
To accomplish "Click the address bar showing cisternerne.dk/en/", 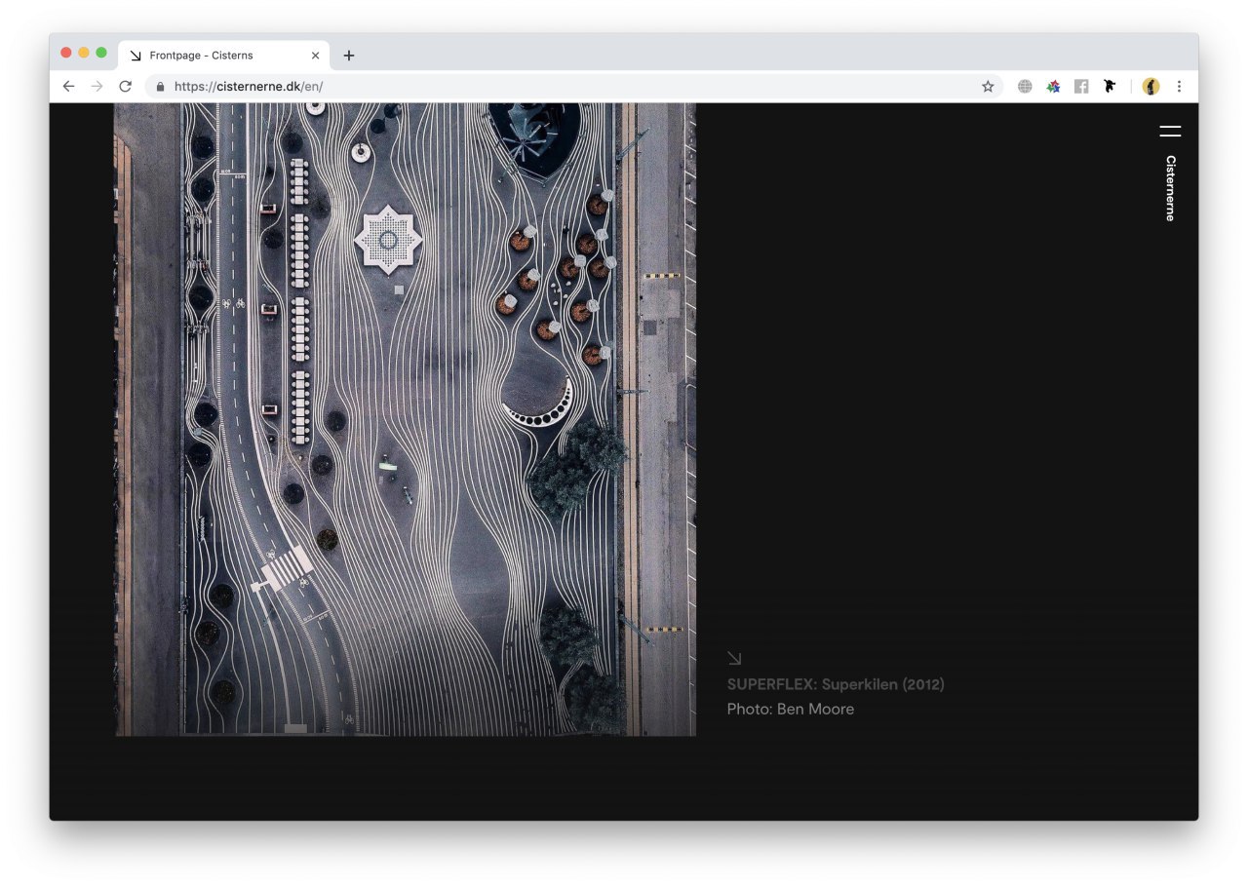I will pyautogui.click(x=573, y=86).
